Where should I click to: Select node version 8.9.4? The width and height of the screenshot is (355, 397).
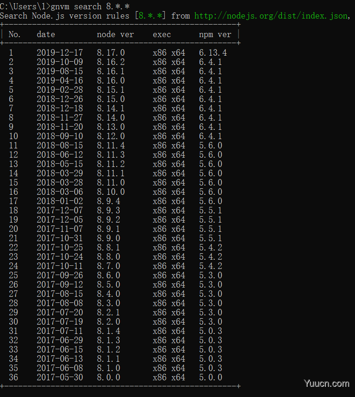(x=109, y=201)
